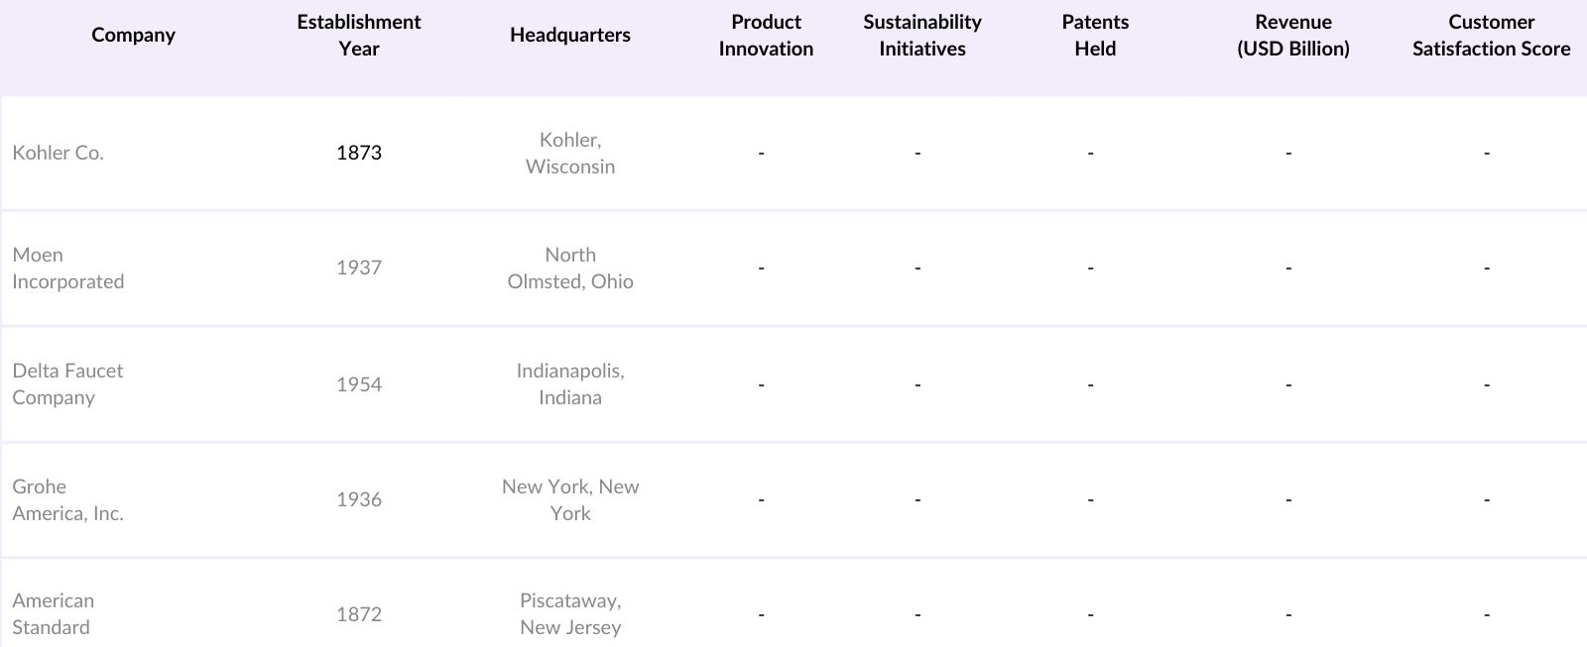
Task: Click the Headquarters column header
Action: [569, 35]
